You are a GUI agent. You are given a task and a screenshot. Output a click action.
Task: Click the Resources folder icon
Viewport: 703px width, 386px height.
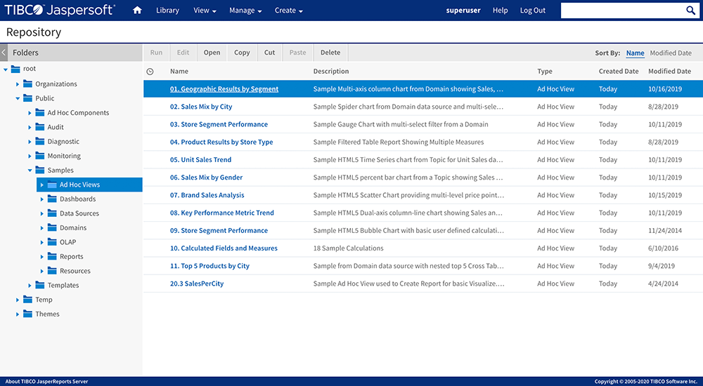52,270
